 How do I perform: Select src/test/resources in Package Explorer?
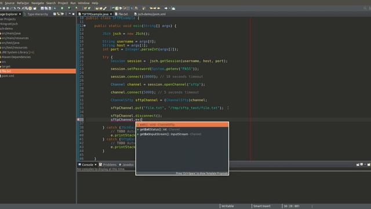[14, 48]
